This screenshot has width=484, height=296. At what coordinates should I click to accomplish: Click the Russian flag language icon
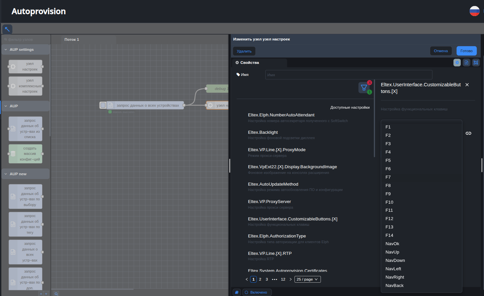(474, 11)
